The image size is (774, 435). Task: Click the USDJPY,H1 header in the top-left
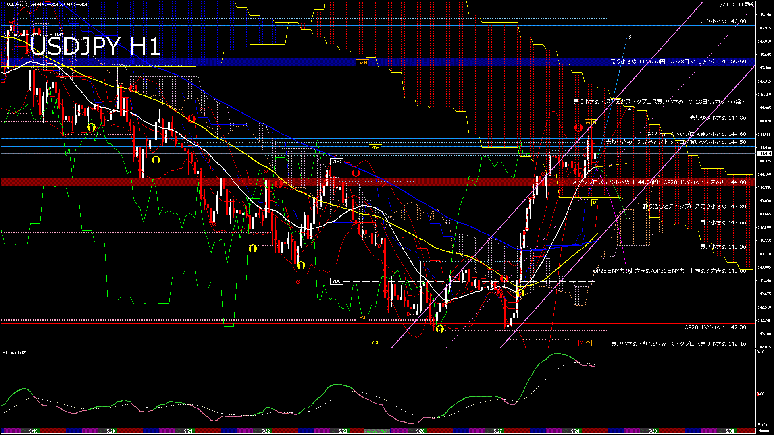click(18, 4)
